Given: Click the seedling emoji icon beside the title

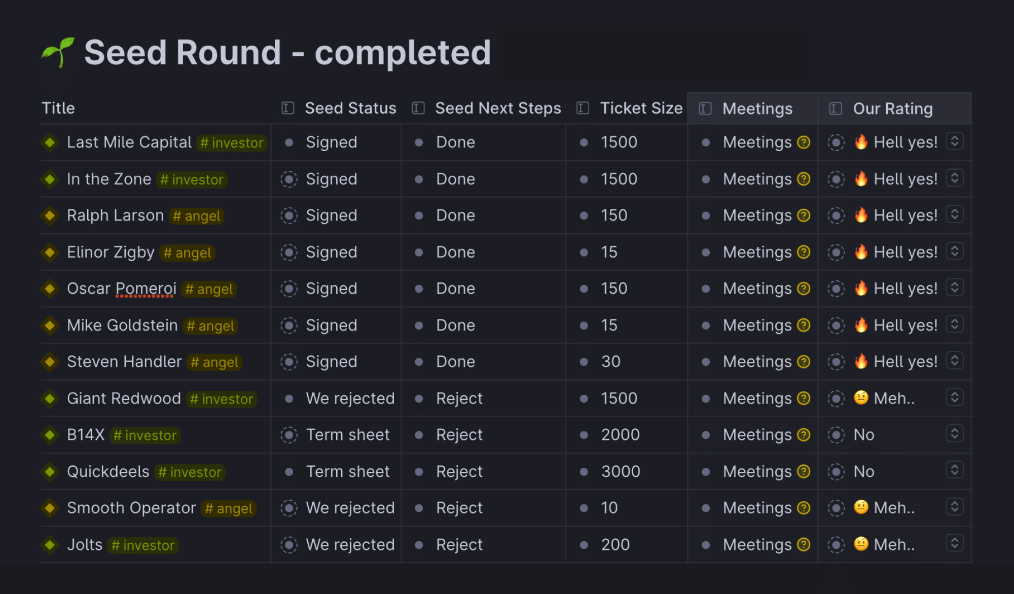Looking at the screenshot, I should pyautogui.click(x=59, y=52).
